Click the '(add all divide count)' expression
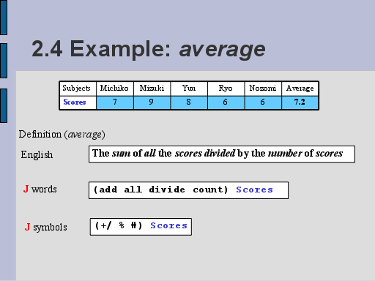 (161, 190)
